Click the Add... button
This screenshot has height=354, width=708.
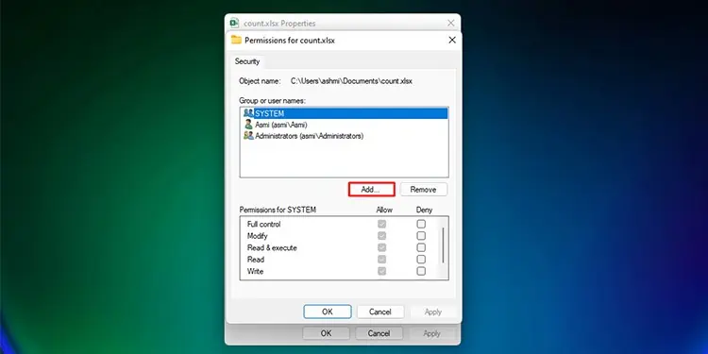[372, 190]
